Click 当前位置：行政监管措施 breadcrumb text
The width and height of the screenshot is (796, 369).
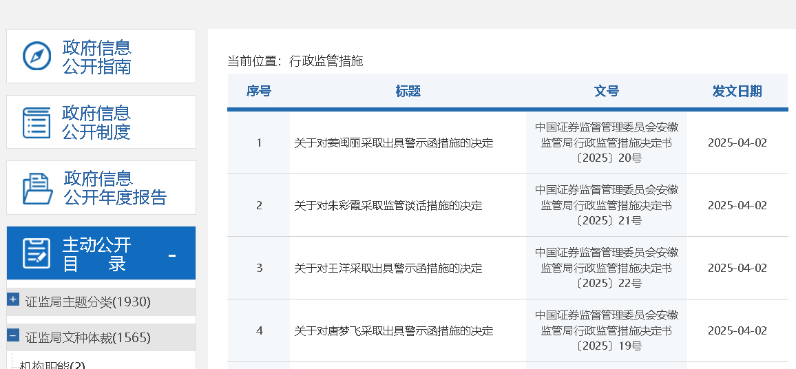pyautogui.click(x=295, y=61)
